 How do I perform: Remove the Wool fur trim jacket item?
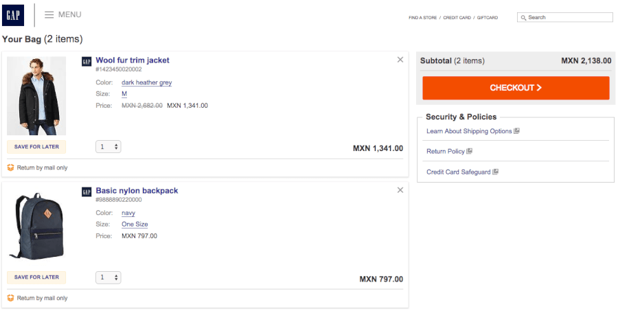[400, 60]
